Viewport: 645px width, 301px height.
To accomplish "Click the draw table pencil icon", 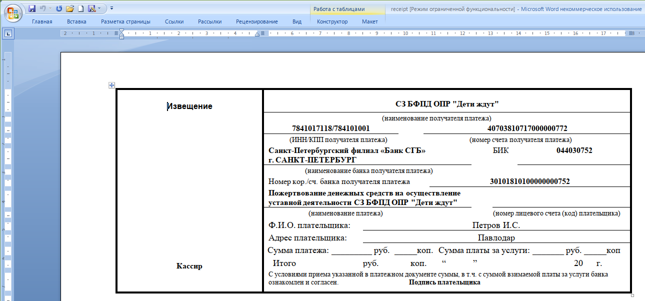I will click(x=91, y=8).
